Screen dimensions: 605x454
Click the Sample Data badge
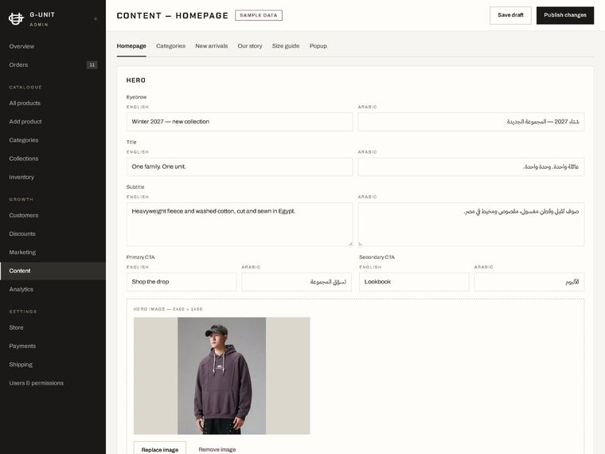click(259, 15)
